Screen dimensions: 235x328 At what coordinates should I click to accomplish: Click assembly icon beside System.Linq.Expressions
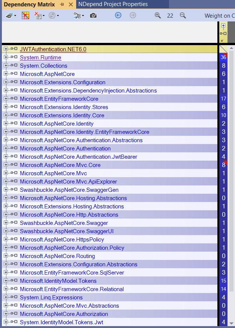coord(14,297)
